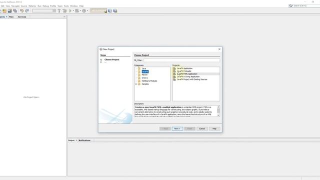This screenshot has height=180, width=320.
Task: Click the Next > button
Action: pyautogui.click(x=177, y=128)
